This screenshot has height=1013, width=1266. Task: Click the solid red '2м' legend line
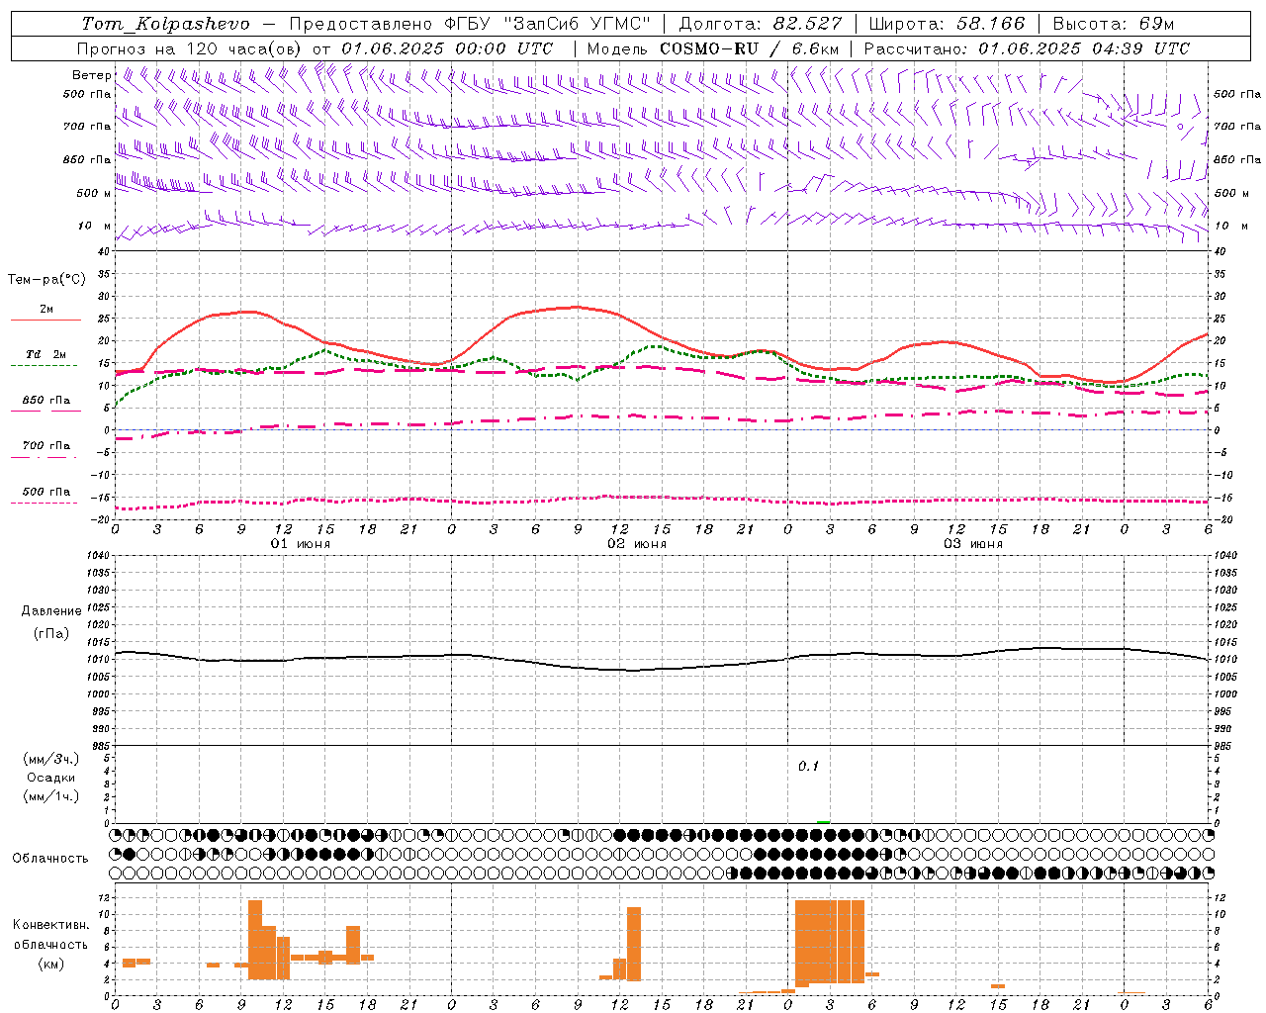[x=45, y=320]
